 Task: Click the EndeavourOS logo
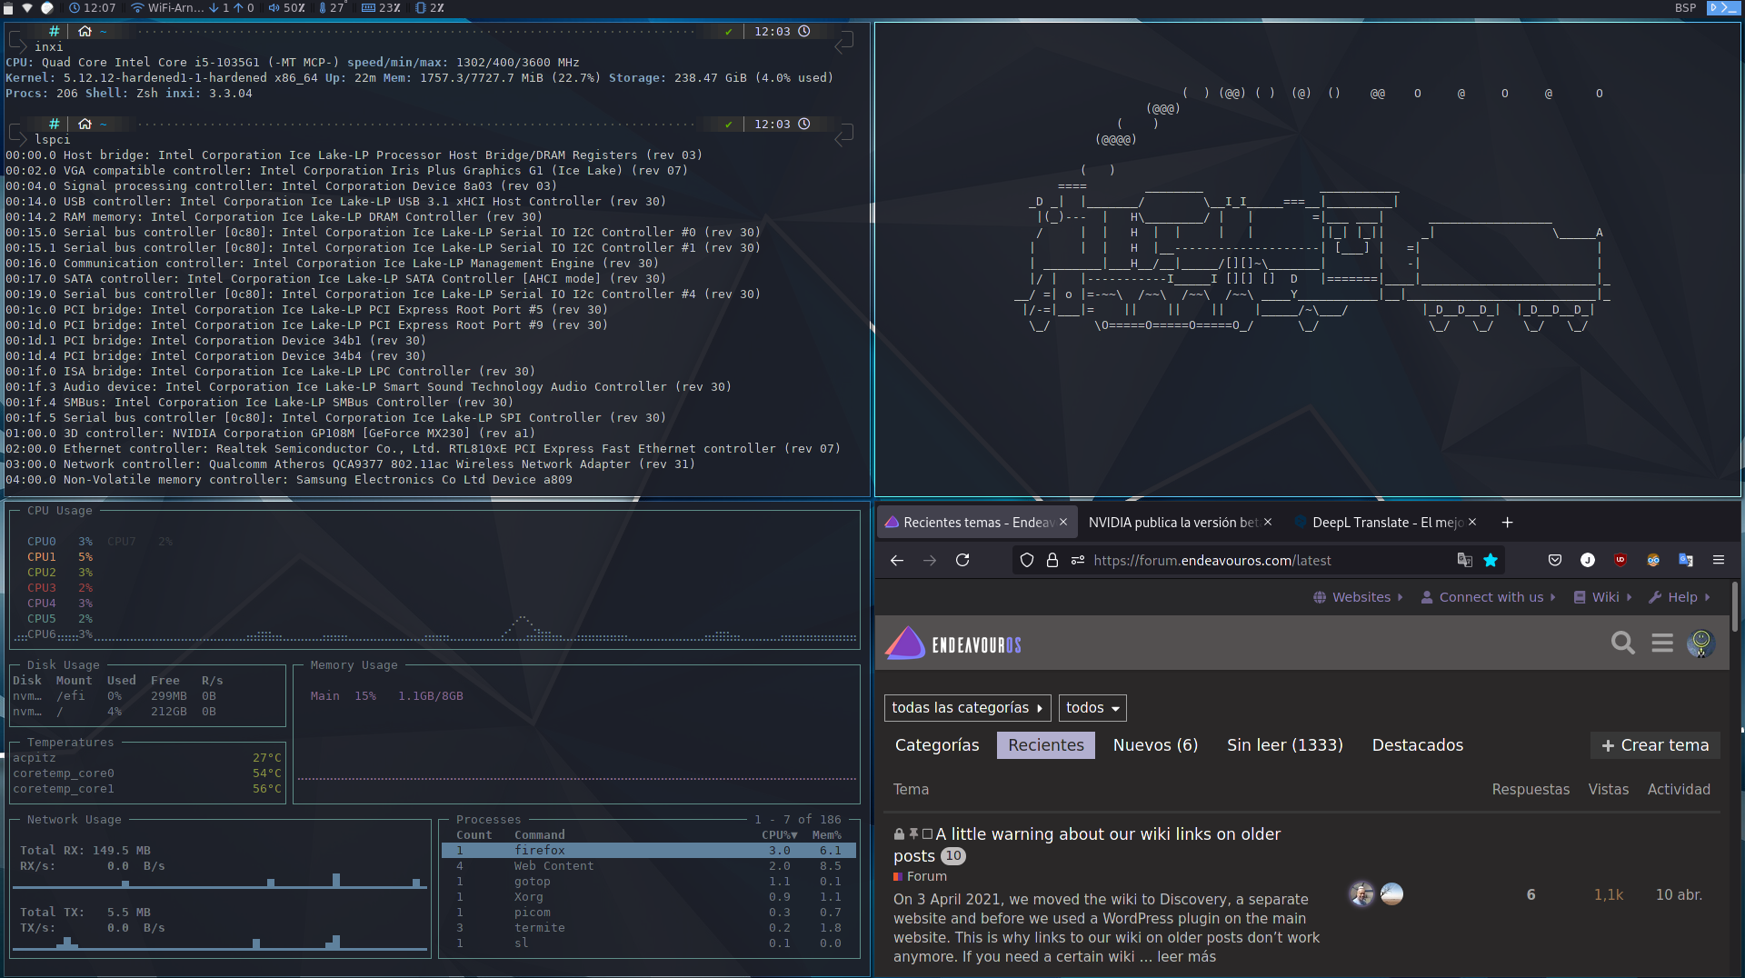953,644
